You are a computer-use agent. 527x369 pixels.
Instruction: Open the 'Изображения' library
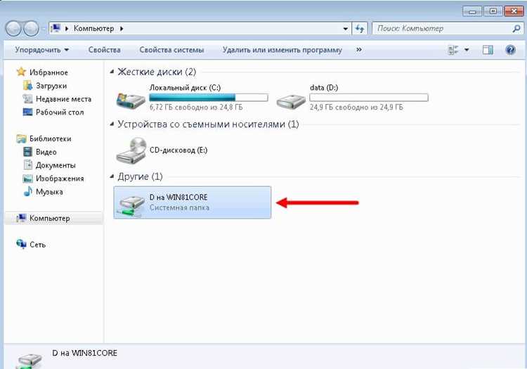coord(60,179)
